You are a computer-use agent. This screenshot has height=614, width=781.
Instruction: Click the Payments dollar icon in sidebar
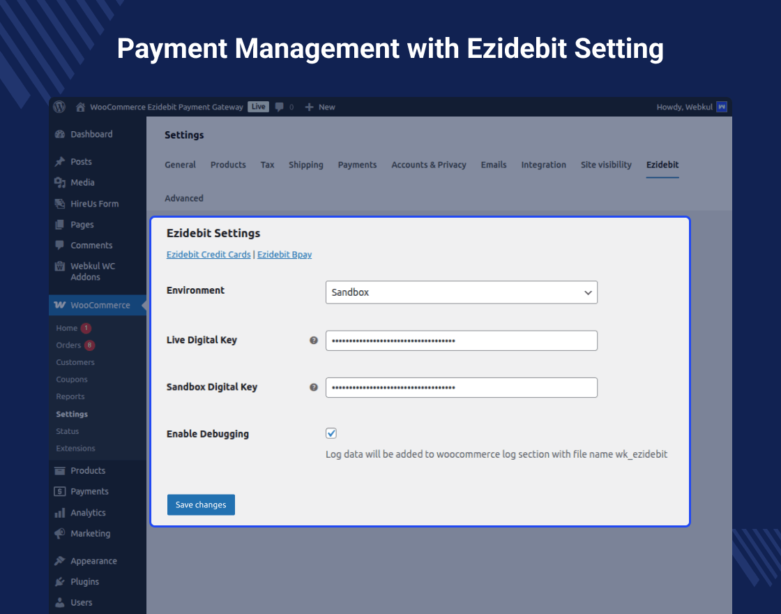[x=60, y=491]
